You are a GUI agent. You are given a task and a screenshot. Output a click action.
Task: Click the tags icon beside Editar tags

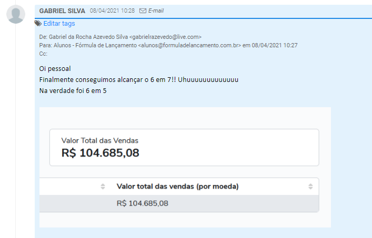(x=38, y=23)
